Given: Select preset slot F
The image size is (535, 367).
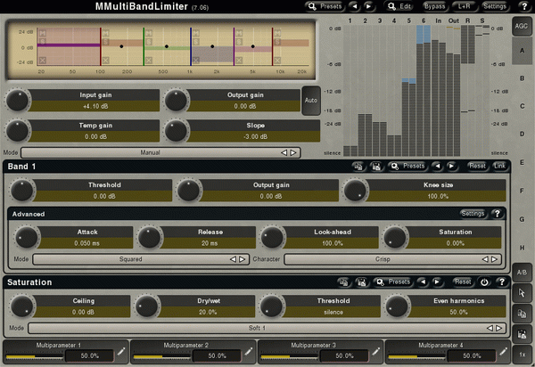Looking at the screenshot, I should [x=522, y=191].
